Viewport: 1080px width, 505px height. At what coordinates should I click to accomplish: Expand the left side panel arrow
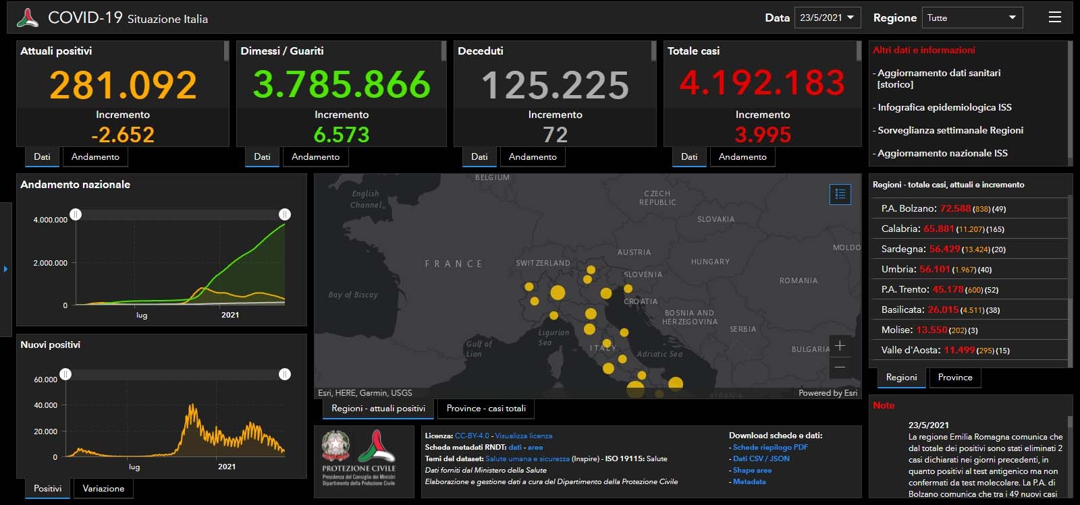point(5,269)
